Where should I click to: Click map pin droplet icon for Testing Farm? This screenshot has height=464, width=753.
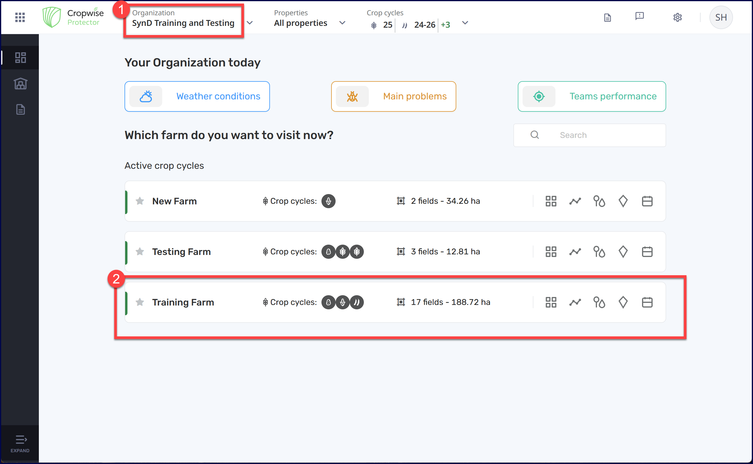coord(599,252)
